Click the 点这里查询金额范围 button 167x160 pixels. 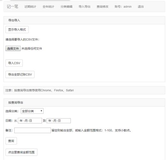point(21,152)
